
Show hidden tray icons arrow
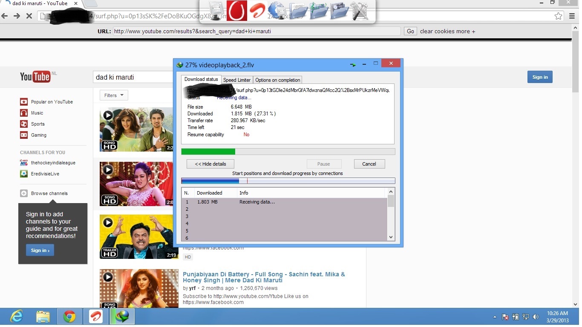pyautogui.click(x=495, y=317)
